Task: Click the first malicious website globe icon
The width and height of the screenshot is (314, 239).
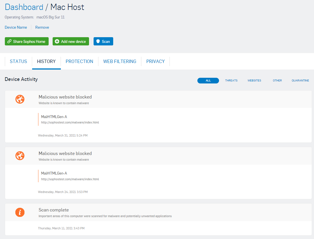Action: click(20, 99)
